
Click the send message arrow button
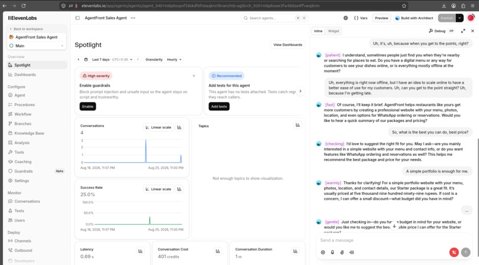coord(465,252)
